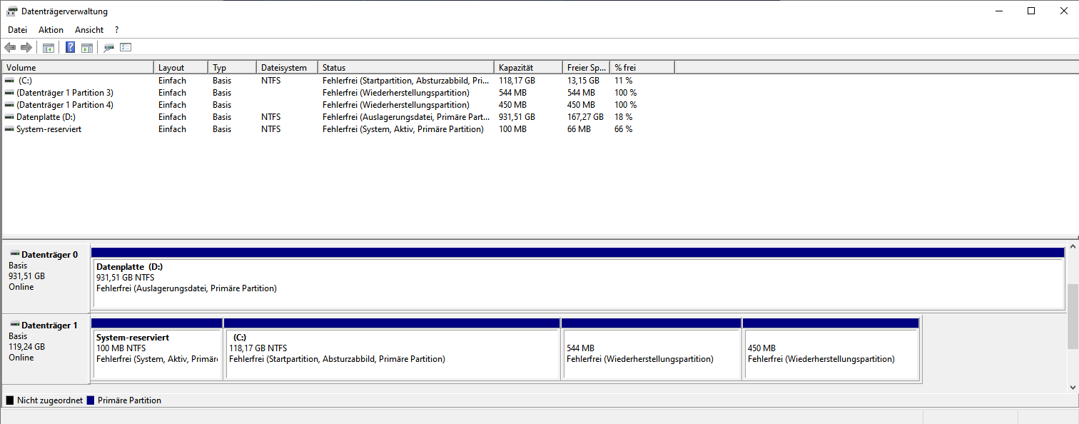Click the black Nicht zugeordnet legend swatch

pos(10,400)
